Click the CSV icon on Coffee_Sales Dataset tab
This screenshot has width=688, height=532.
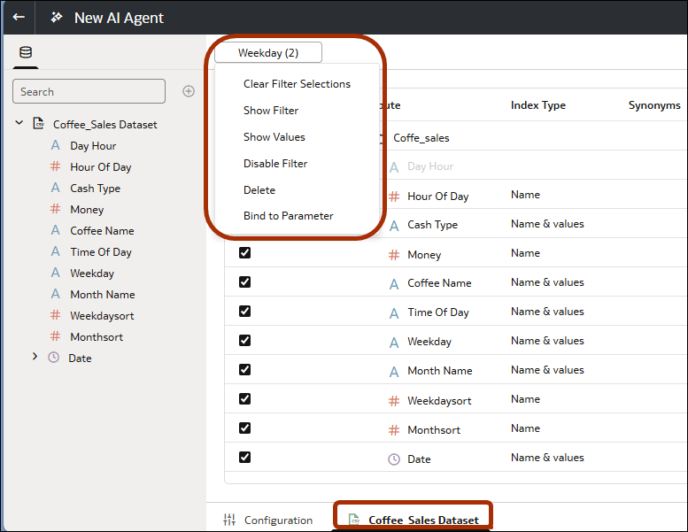click(354, 520)
